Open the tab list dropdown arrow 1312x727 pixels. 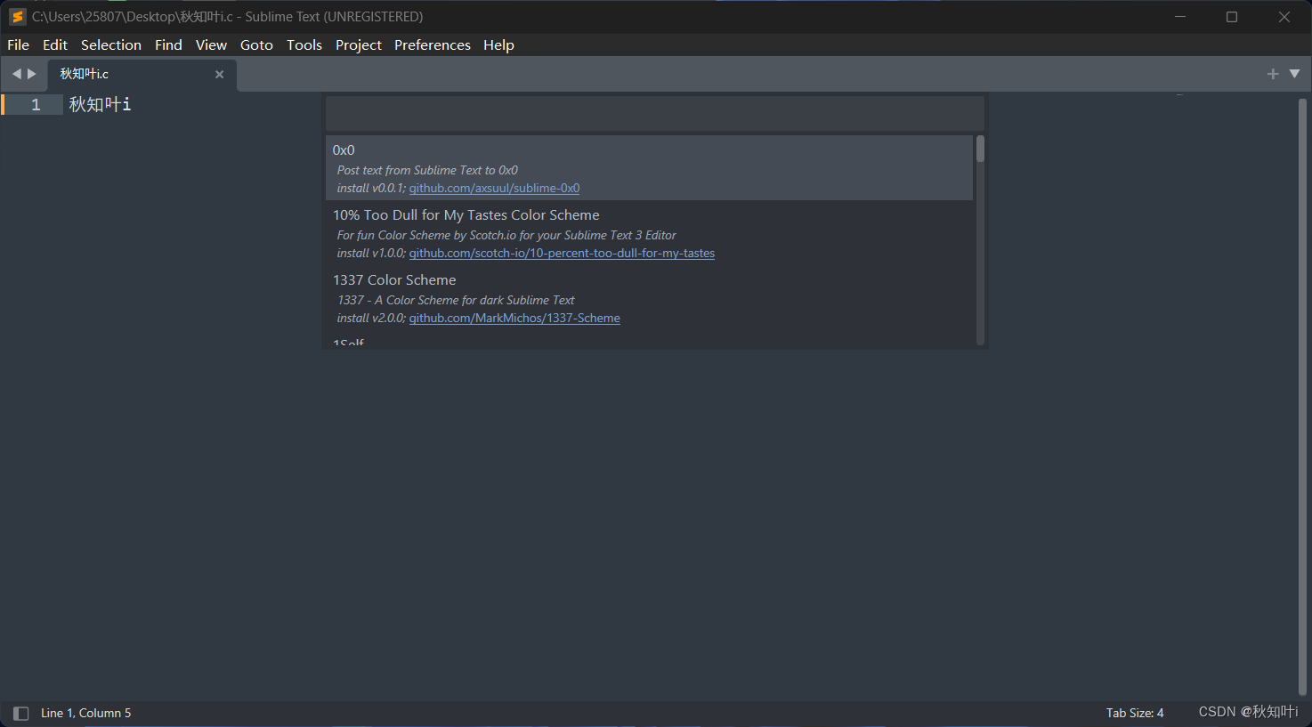pos(1294,74)
